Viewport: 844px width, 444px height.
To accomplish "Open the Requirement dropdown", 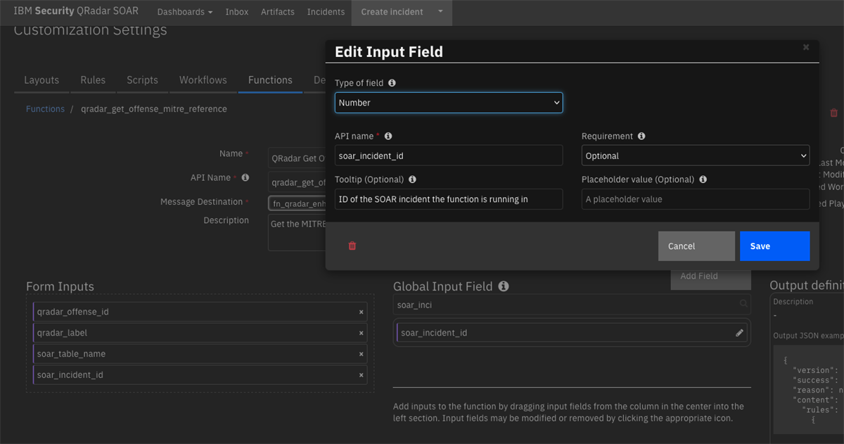I will click(695, 156).
